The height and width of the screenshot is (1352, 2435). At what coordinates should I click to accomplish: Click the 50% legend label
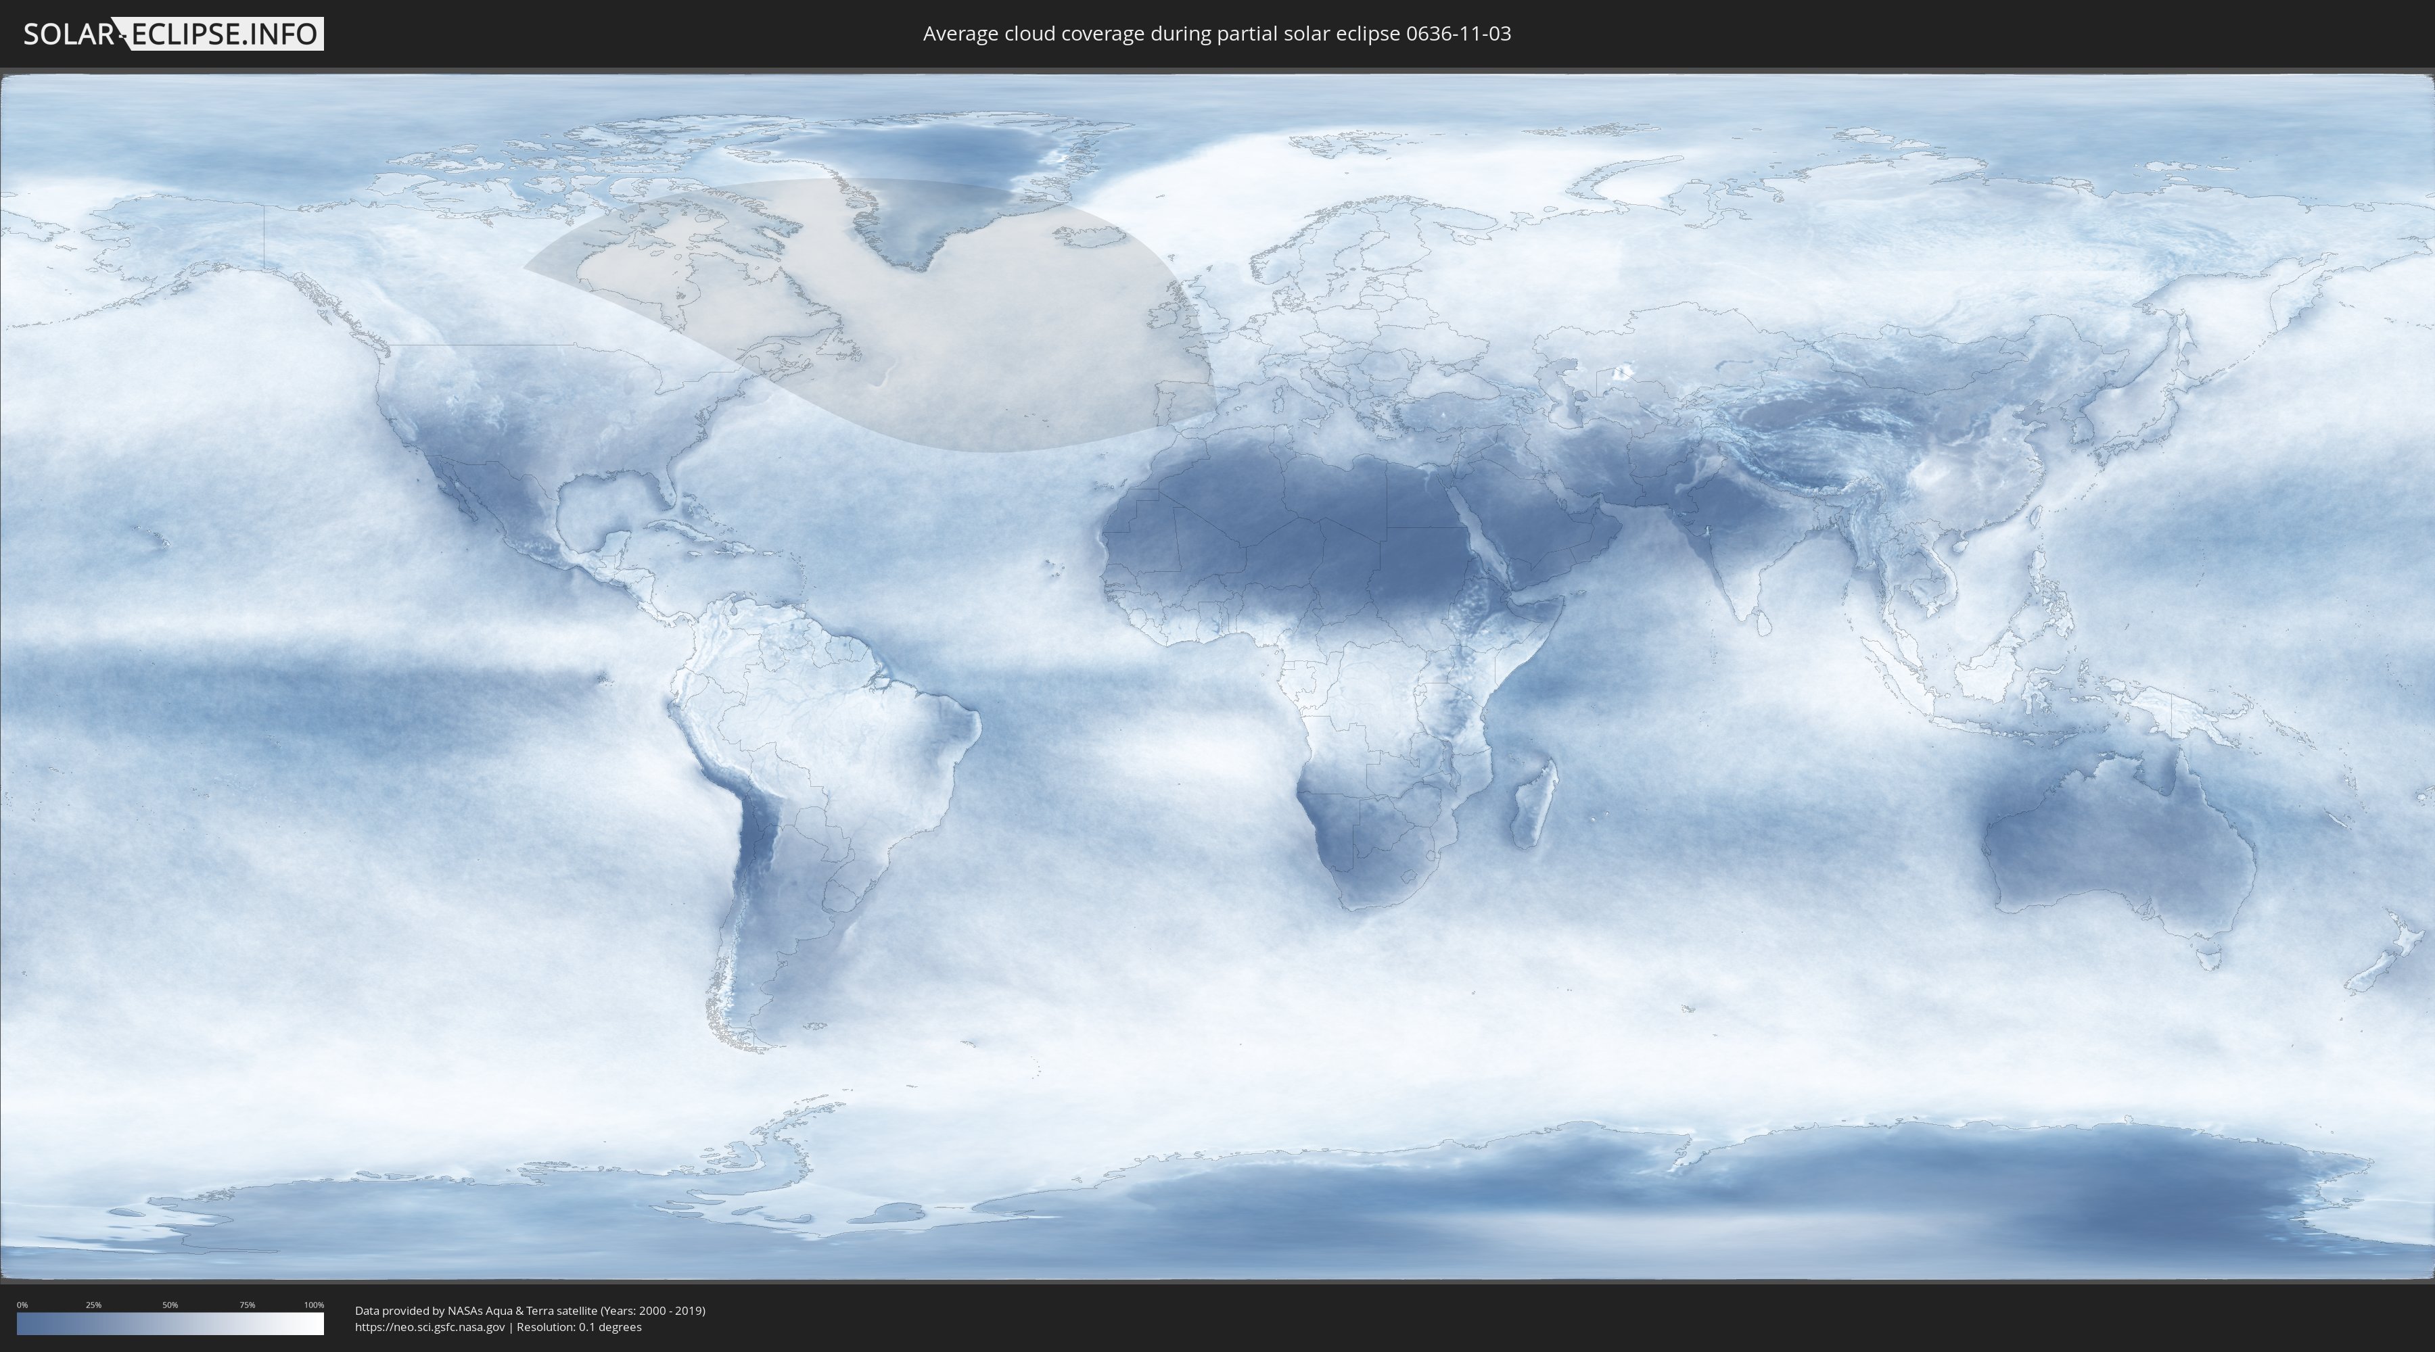(170, 1305)
